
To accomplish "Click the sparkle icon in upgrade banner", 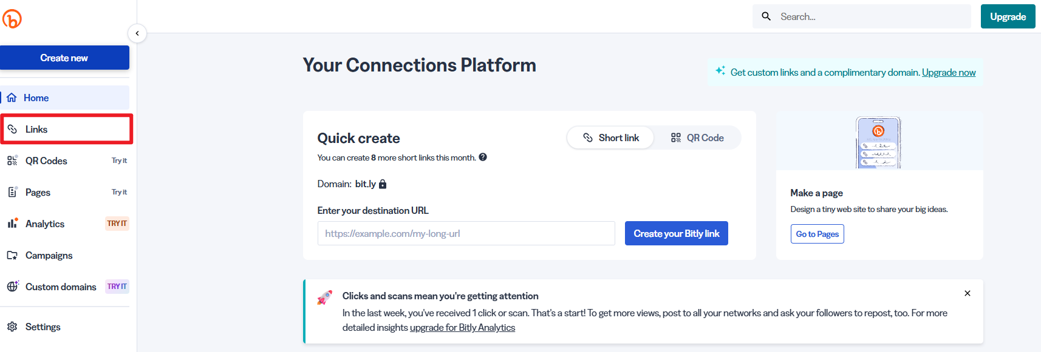I will 720,71.
